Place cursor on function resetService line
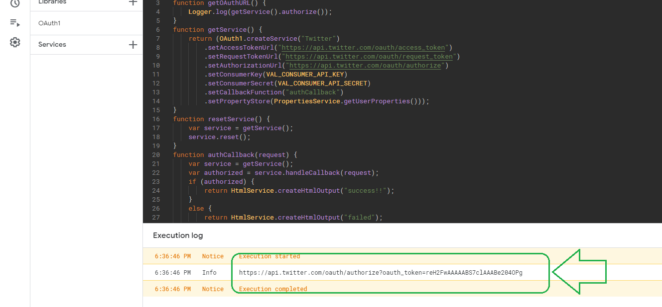Viewport: 662px width, 307px height. coord(222,119)
